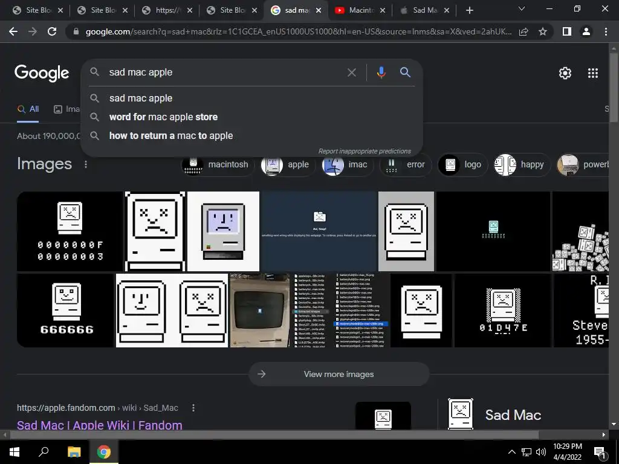Open the color sad Macintosh image
The image size is (619, 464).
click(224, 231)
